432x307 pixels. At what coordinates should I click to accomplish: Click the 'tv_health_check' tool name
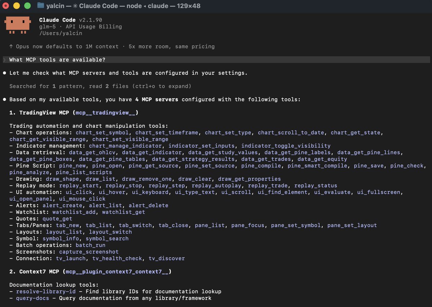coord(117,258)
